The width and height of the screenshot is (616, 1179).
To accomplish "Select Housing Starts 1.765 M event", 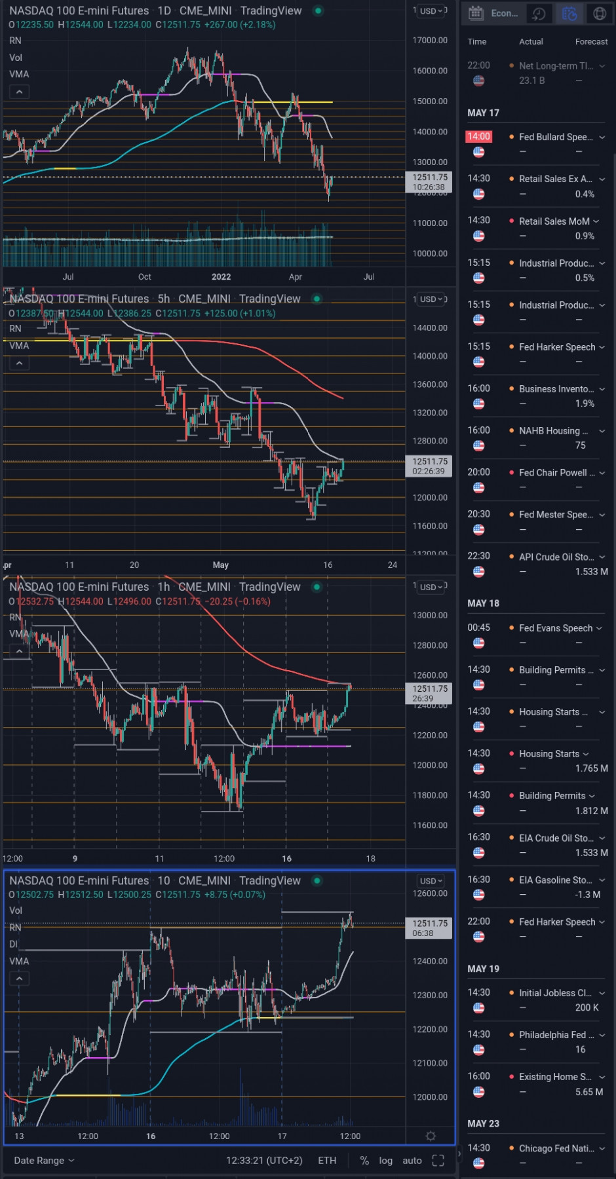I will 537,761.
